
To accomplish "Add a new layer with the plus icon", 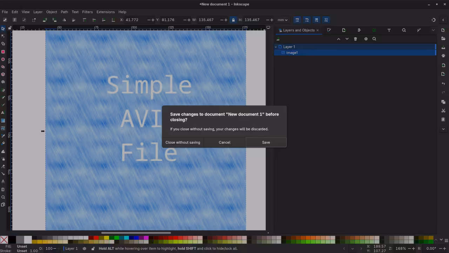I will [x=278, y=39].
